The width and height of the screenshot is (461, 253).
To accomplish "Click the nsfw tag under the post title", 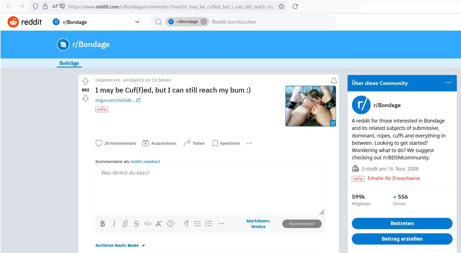I will pos(102,109).
